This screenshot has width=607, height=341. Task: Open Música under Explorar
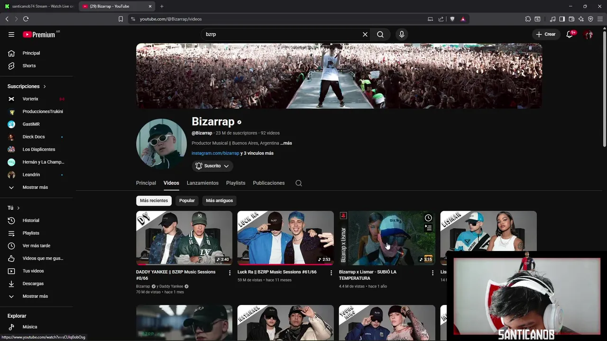click(37, 327)
